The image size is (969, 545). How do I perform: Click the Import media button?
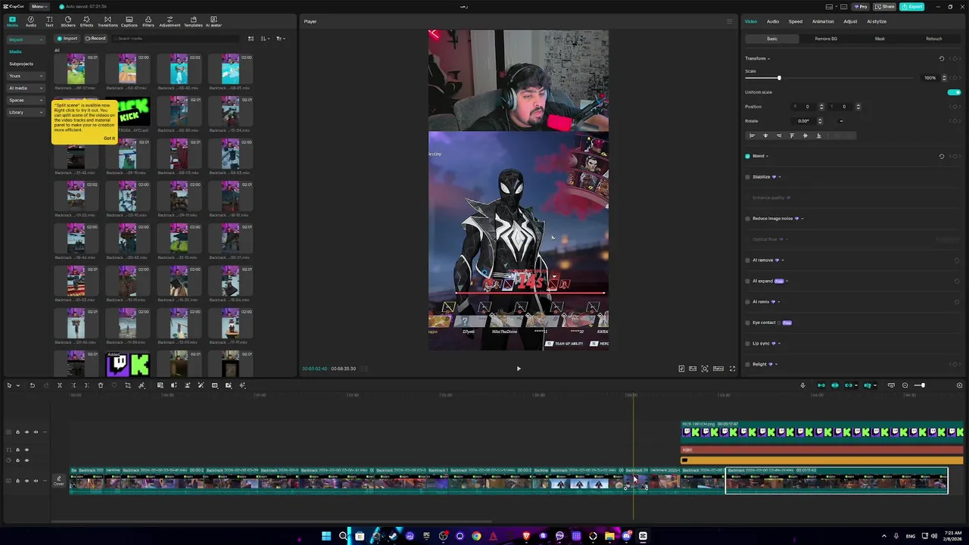[x=67, y=38]
